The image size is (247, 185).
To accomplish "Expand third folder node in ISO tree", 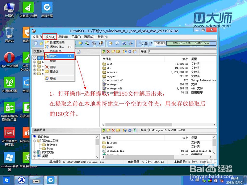I will 35,70.
